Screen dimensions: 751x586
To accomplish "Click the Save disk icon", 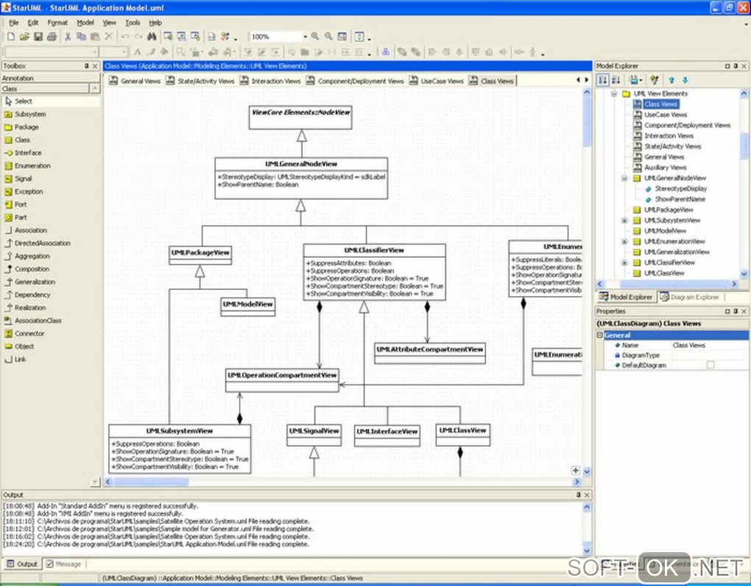I will [38, 36].
